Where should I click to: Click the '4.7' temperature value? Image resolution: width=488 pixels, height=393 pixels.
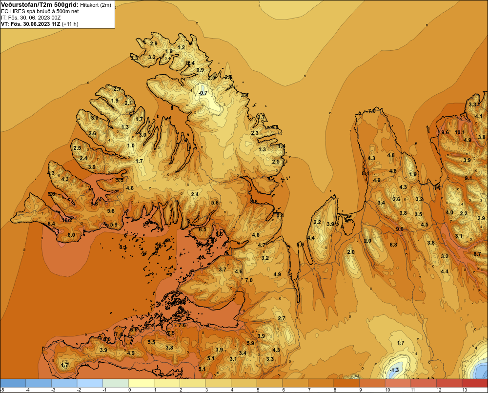pyautogui.click(x=262, y=245)
